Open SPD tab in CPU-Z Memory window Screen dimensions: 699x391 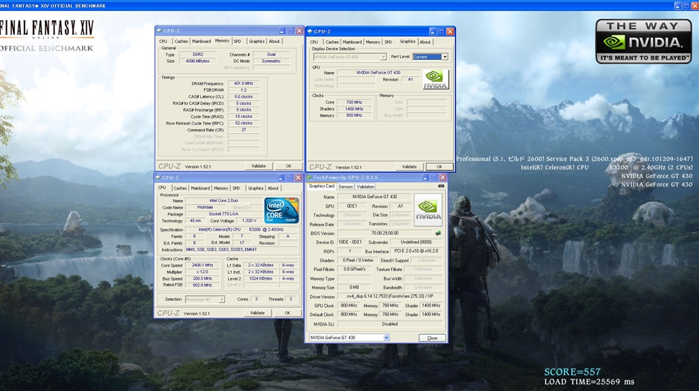pyautogui.click(x=238, y=41)
